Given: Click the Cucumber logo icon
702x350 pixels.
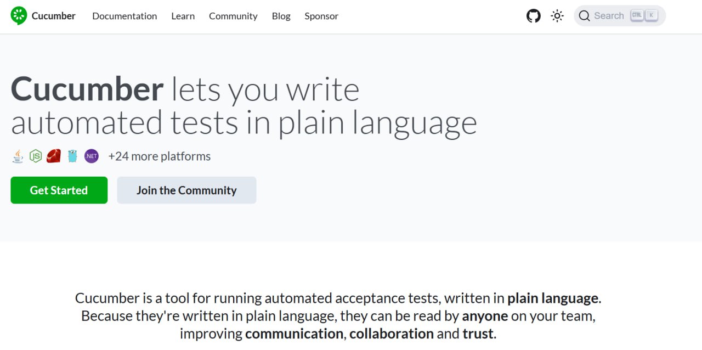Looking at the screenshot, I should click(x=19, y=16).
